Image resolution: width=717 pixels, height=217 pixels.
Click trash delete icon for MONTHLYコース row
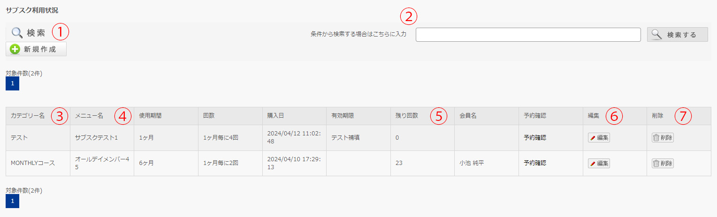coord(656,164)
